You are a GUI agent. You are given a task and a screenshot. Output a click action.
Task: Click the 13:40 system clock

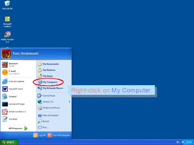[x=189, y=142]
